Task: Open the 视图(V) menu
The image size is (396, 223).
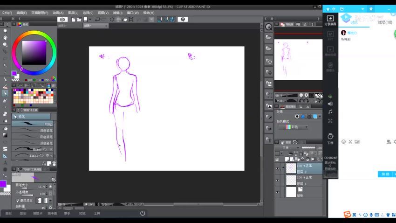Action: pyautogui.click(x=103, y=13)
